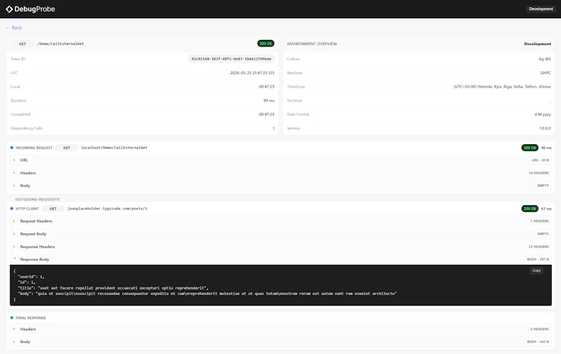Click the blue Incoming Request dot
Screen dimensions: 561x354
click(x=12, y=148)
